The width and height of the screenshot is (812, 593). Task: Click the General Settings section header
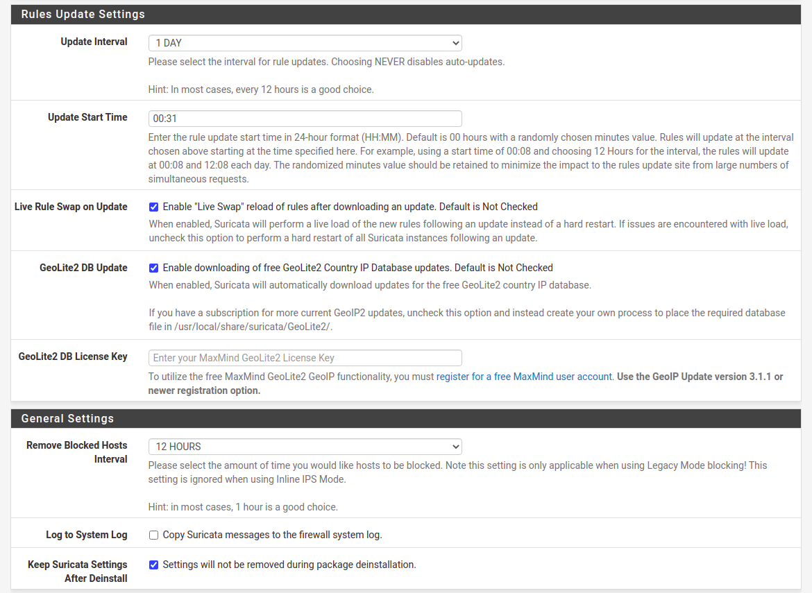click(x=67, y=418)
